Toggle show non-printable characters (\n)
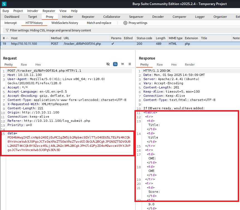Screen dimensions: 240x210 click(123, 64)
